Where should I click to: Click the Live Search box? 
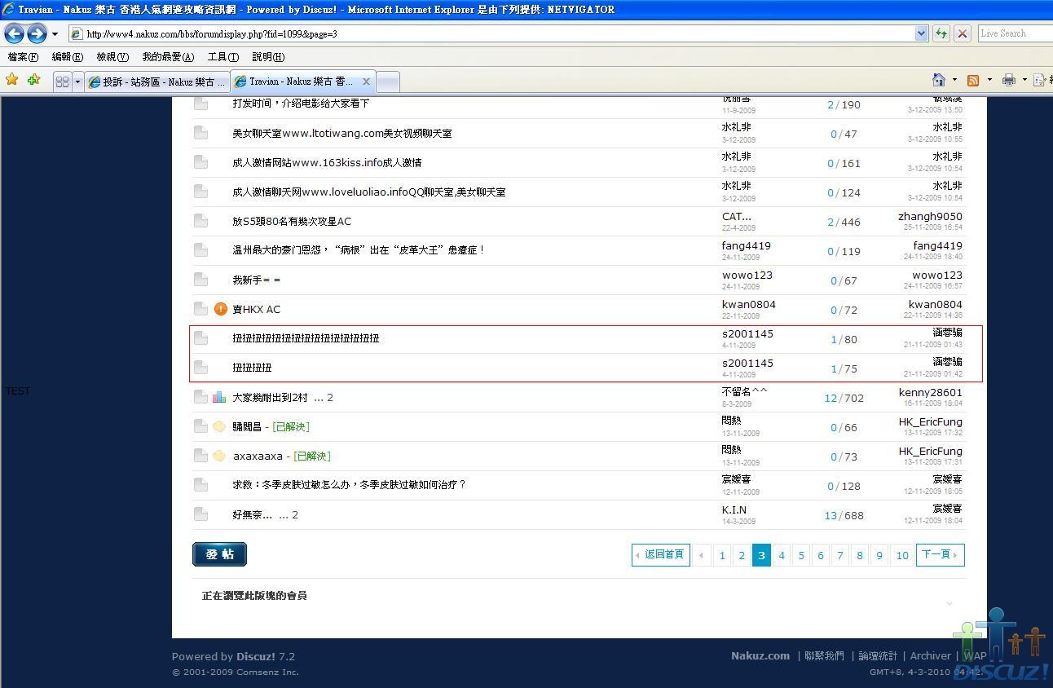(1015, 33)
